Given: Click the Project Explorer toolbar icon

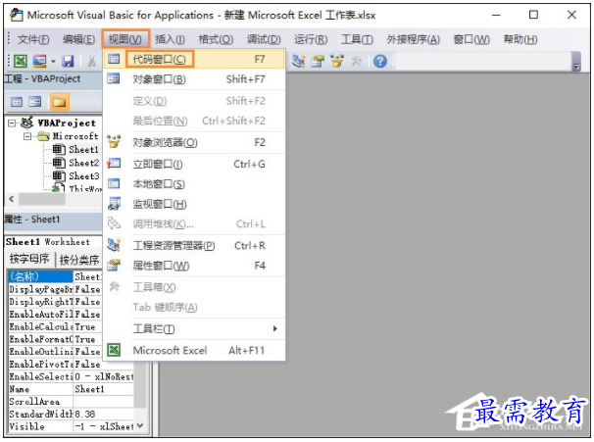Looking at the screenshot, I should pyautogui.click(x=299, y=61).
